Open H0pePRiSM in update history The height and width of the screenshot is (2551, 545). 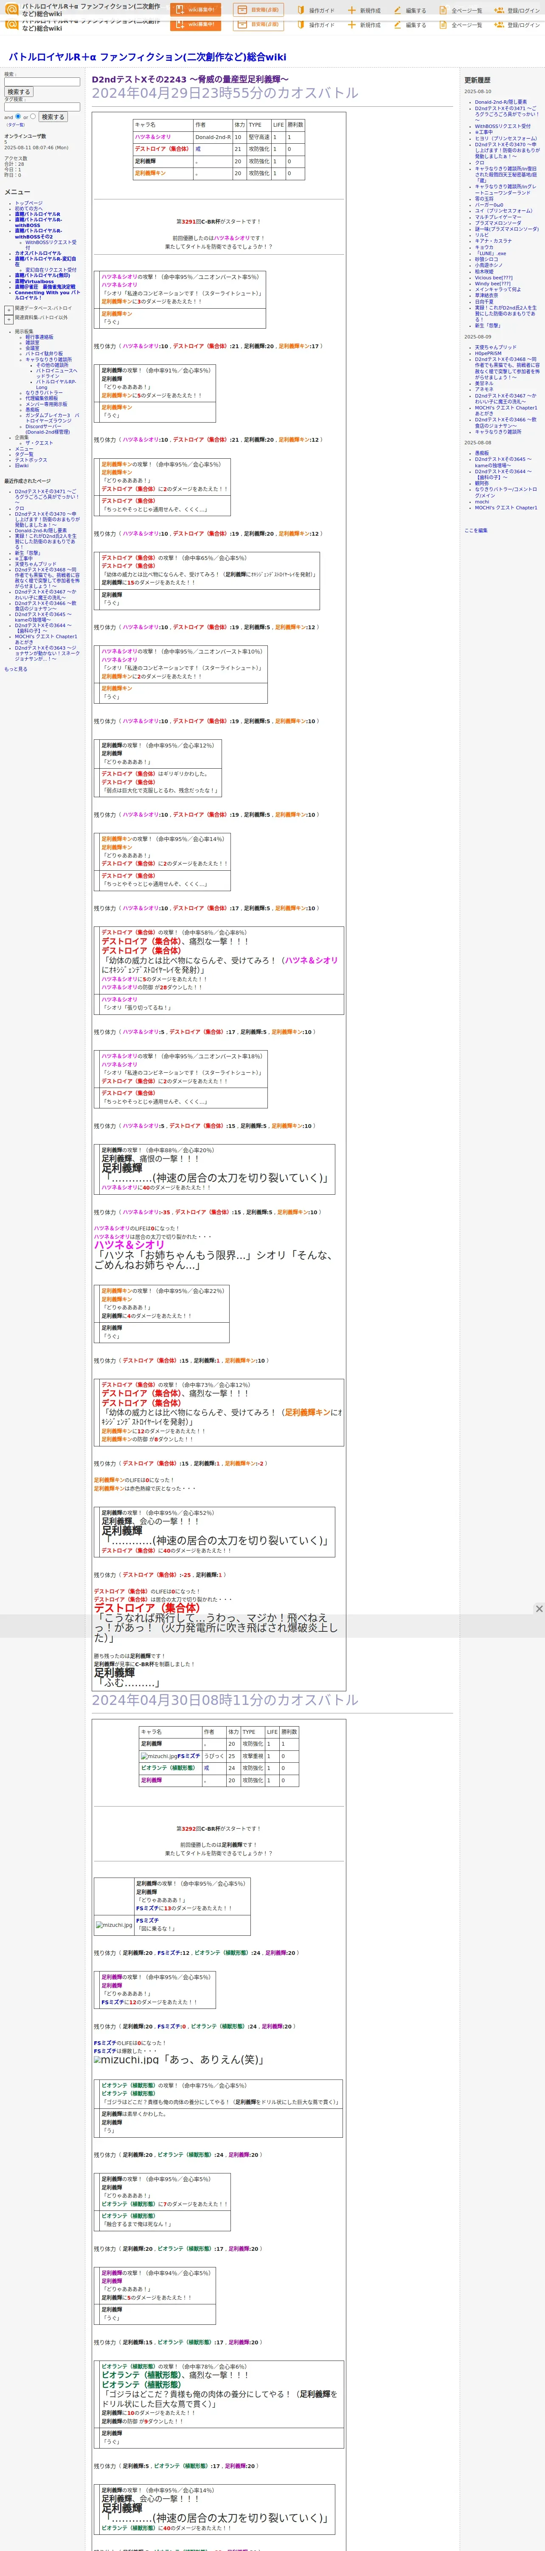coord(489,354)
